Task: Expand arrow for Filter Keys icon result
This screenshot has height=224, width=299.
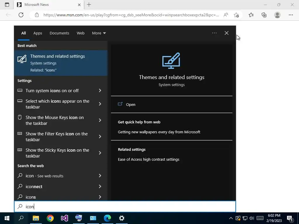Action: pos(100,136)
